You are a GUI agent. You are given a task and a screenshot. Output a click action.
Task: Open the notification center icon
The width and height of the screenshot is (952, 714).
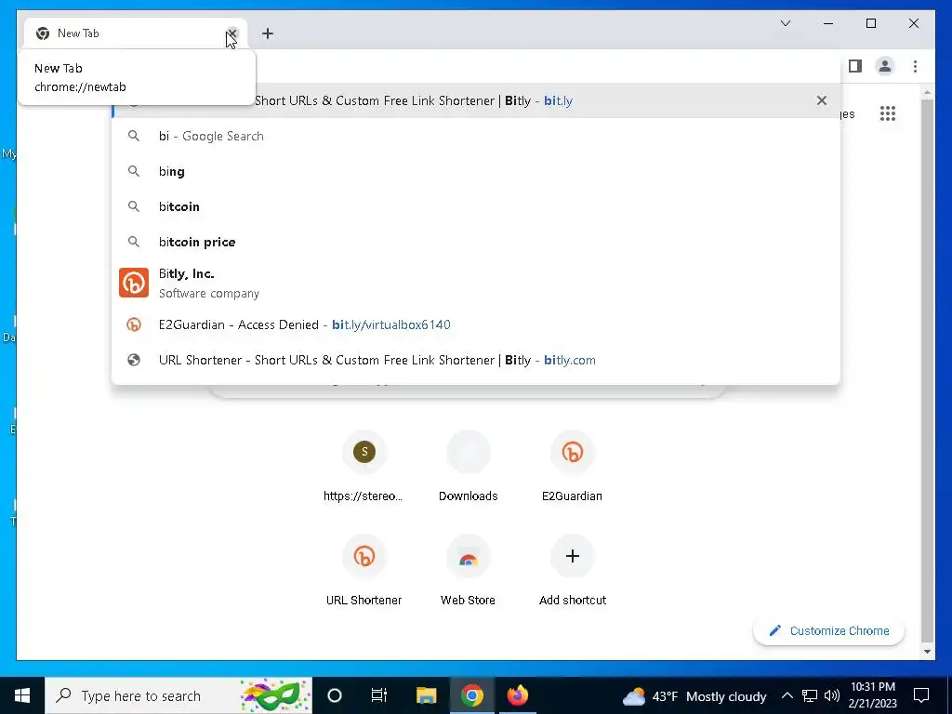pyautogui.click(x=921, y=695)
